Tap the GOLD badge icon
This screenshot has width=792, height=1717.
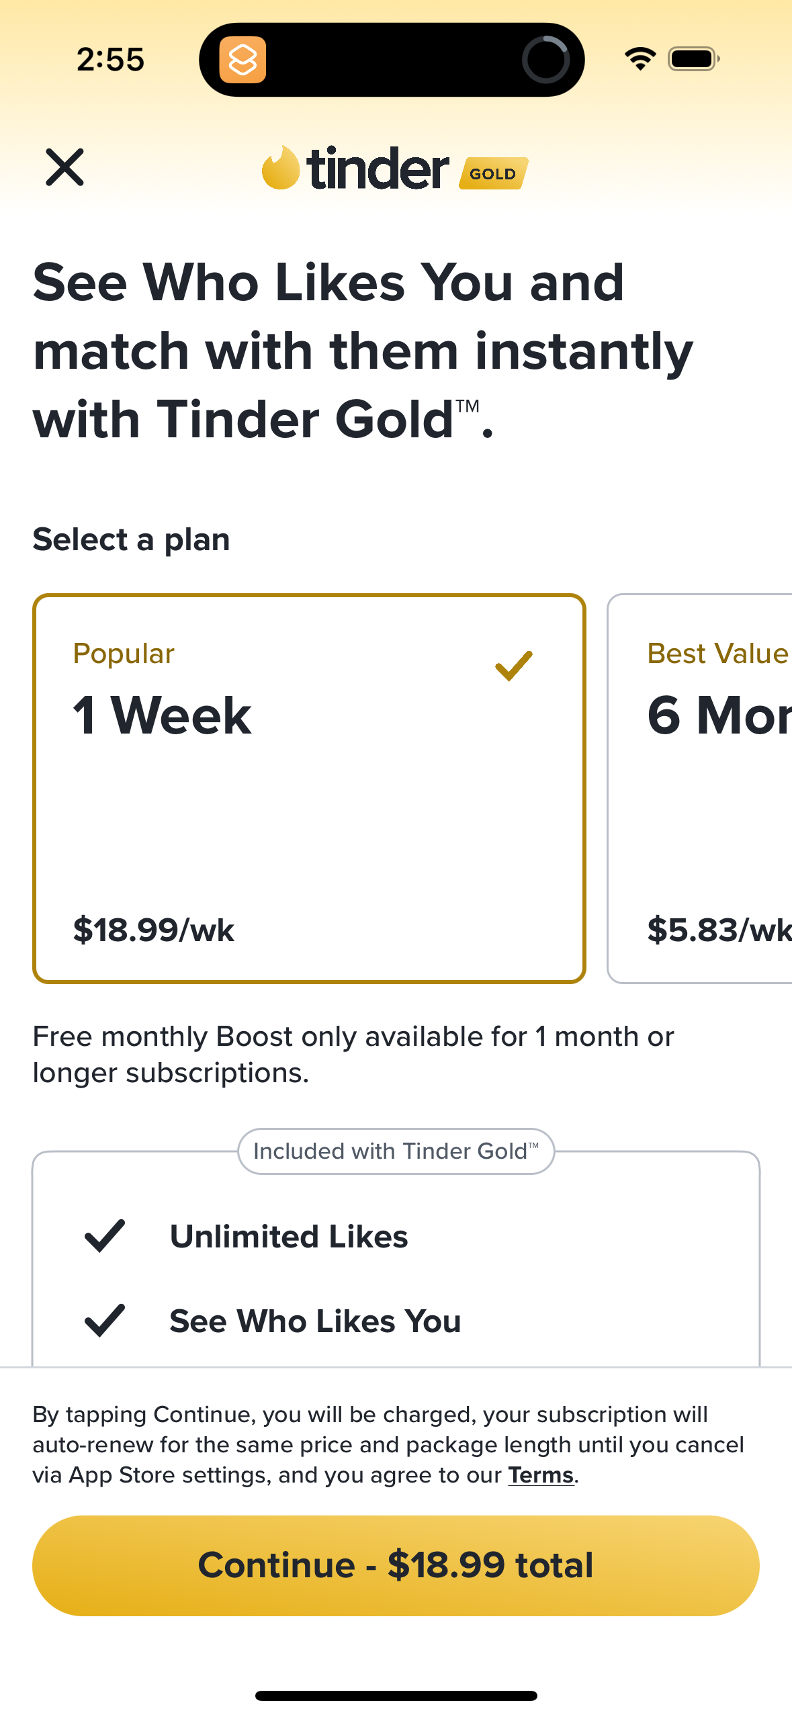coord(493,173)
